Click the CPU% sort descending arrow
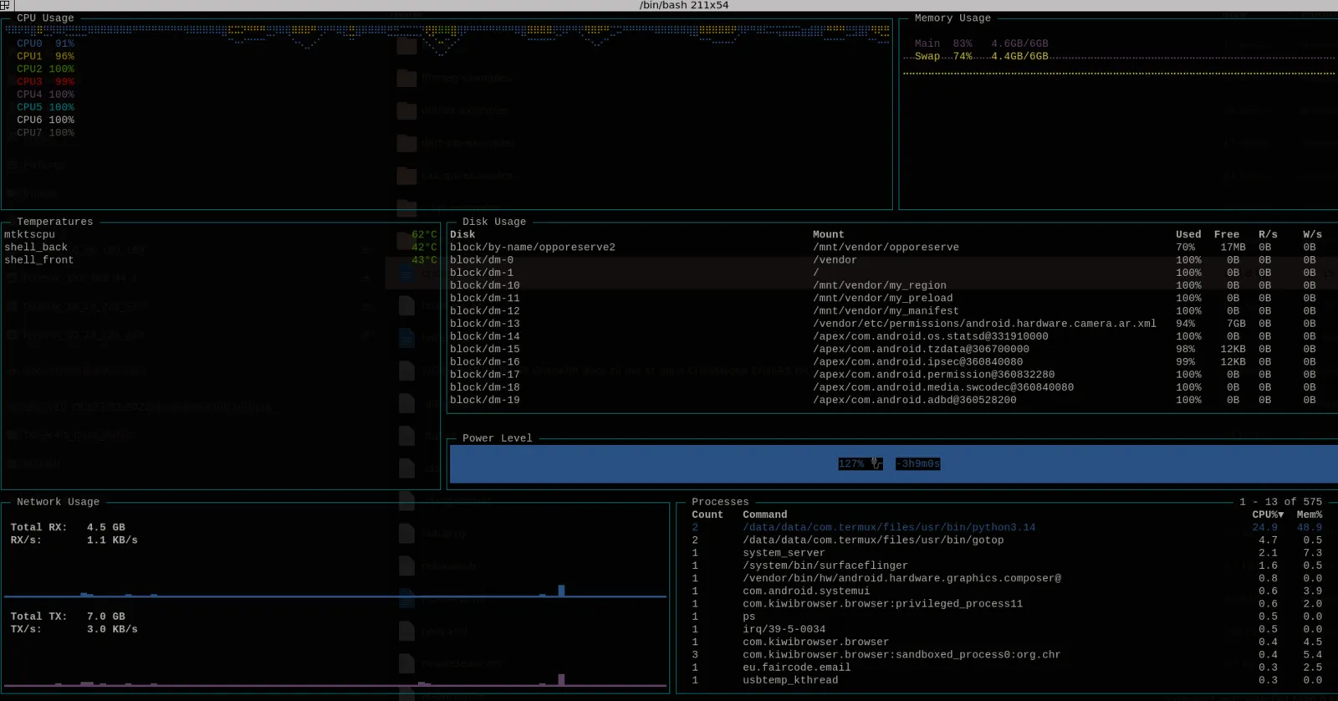This screenshot has height=701, width=1338. pos(1281,514)
